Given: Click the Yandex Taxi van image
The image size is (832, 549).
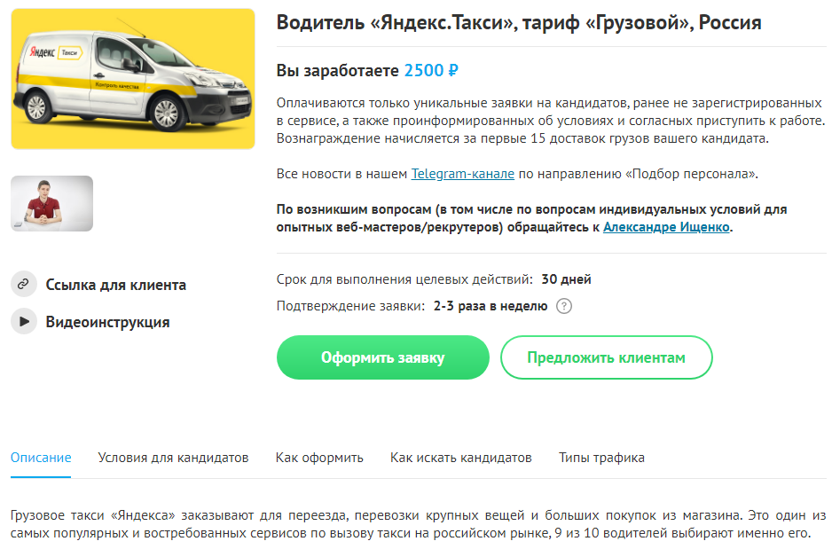Looking at the screenshot, I should [x=133, y=79].
